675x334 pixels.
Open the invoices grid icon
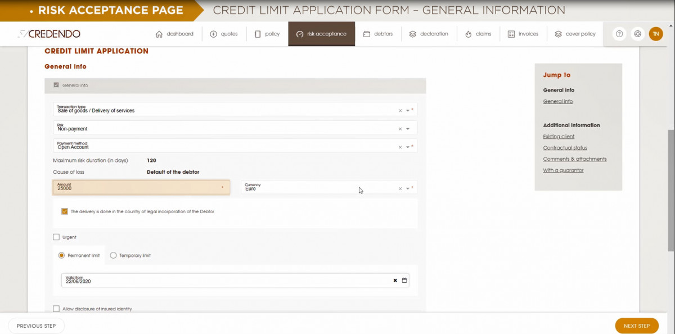coord(511,34)
